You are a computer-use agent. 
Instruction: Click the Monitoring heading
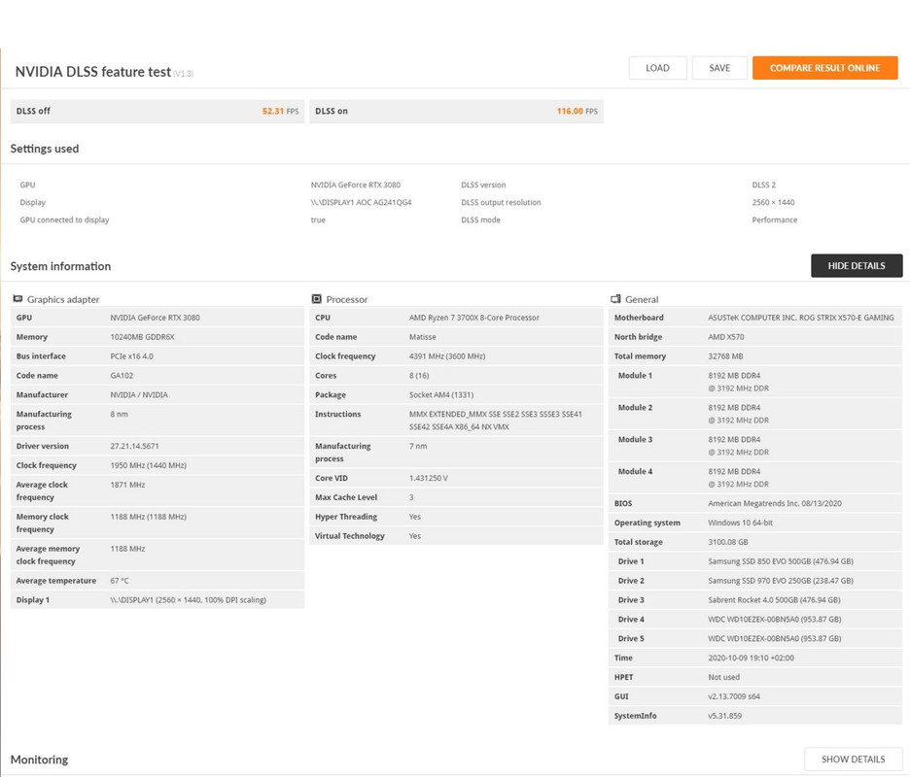coord(39,760)
